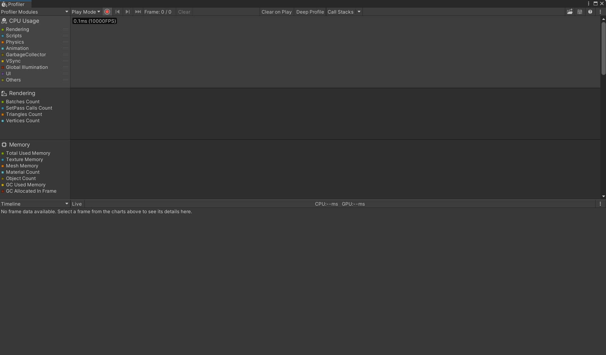Screen dimensions: 606x355
Task: Toggle Clear on Play option
Action: [x=276, y=12]
